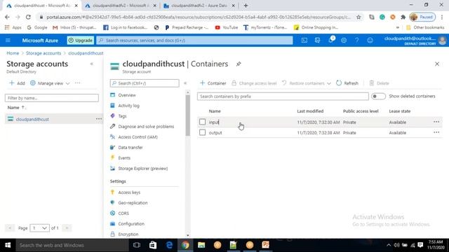
Task: Collapse the resource menu sidebar
Action: click(x=185, y=83)
